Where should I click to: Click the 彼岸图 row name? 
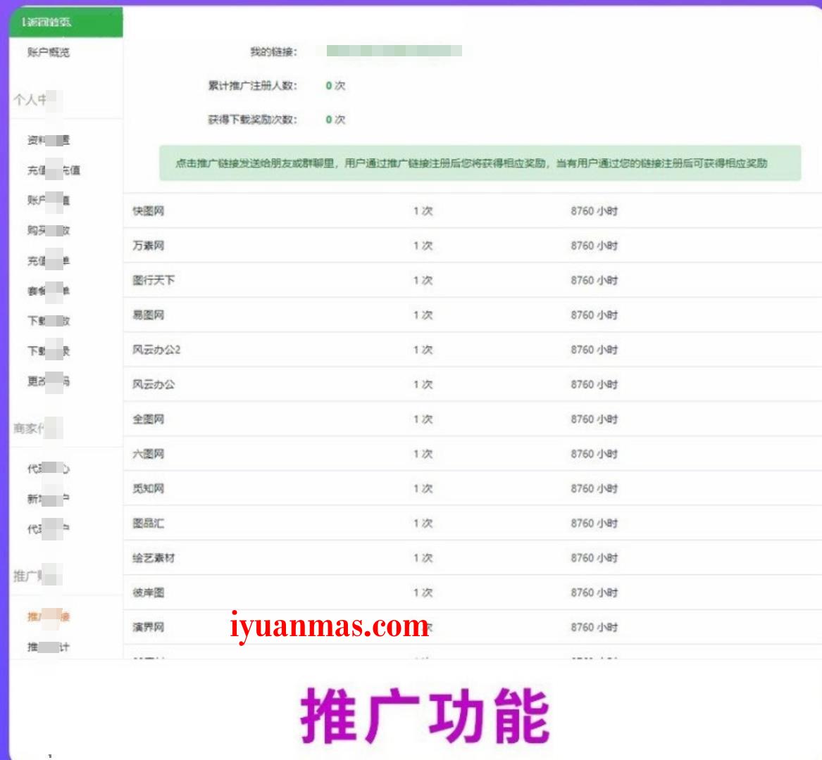tap(149, 593)
